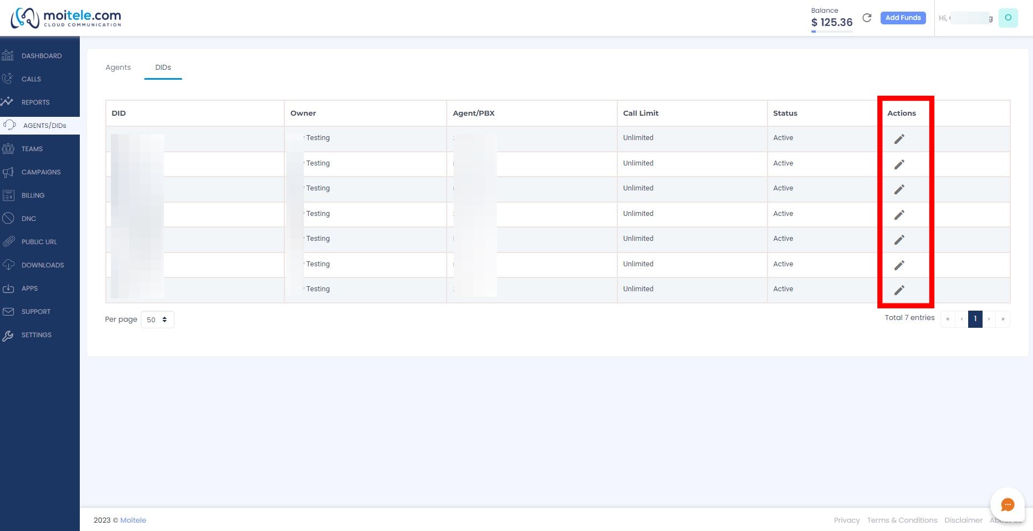Click the balance progress bar
This screenshot has height=531, width=1033.
(x=831, y=31)
